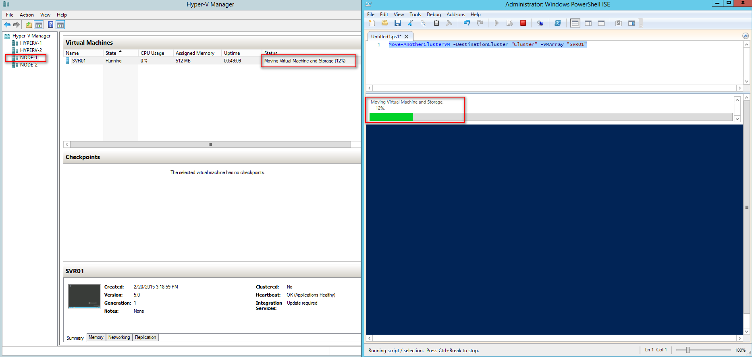Click Copy icon in PowerShell ISE toolbar
The image size is (752, 357).
point(423,23)
